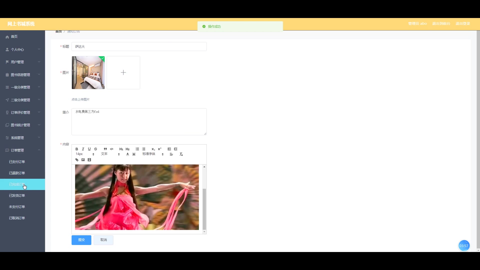Apply superscript formatting

tap(159, 149)
